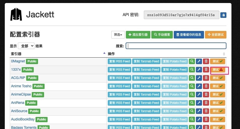
Task: Delete the 0Magnet indexer trash icon
Action: tap(206, 61)
